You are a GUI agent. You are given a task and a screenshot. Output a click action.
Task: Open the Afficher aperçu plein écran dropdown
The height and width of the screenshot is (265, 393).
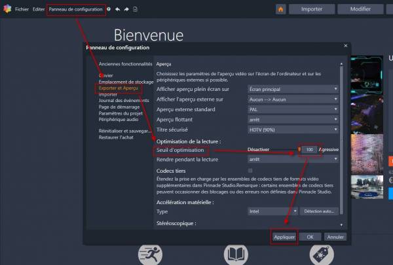(293, 88)
